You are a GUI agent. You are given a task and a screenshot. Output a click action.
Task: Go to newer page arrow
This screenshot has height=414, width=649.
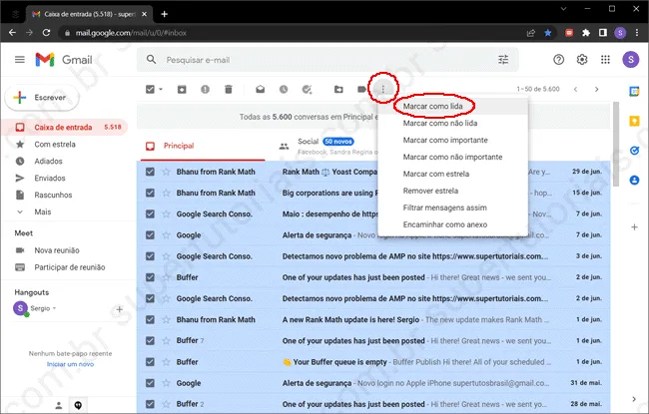575,89
